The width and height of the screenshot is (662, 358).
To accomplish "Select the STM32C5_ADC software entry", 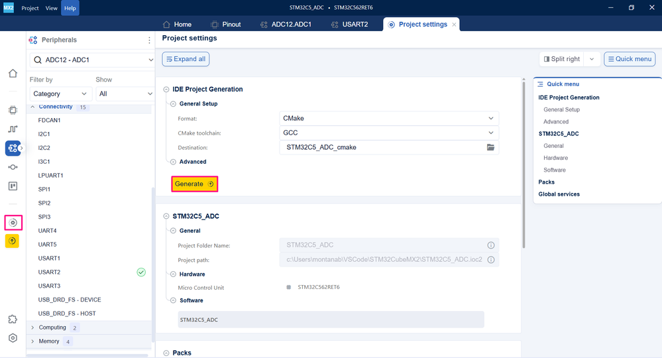I will (x=331, y=320).
